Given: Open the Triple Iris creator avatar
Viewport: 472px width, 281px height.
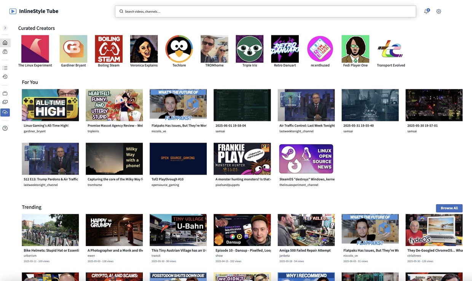Looking at the screenshot, I should tap(250, 49).
